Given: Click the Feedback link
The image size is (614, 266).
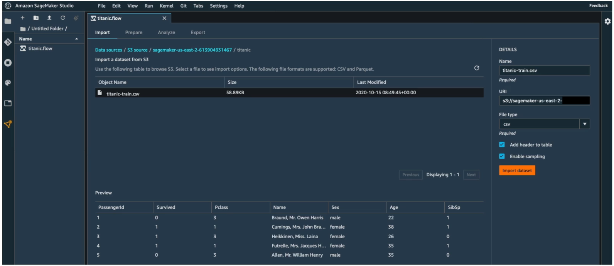Looking at the screenshot, I should pyautogui.click(x=598, y=6).
